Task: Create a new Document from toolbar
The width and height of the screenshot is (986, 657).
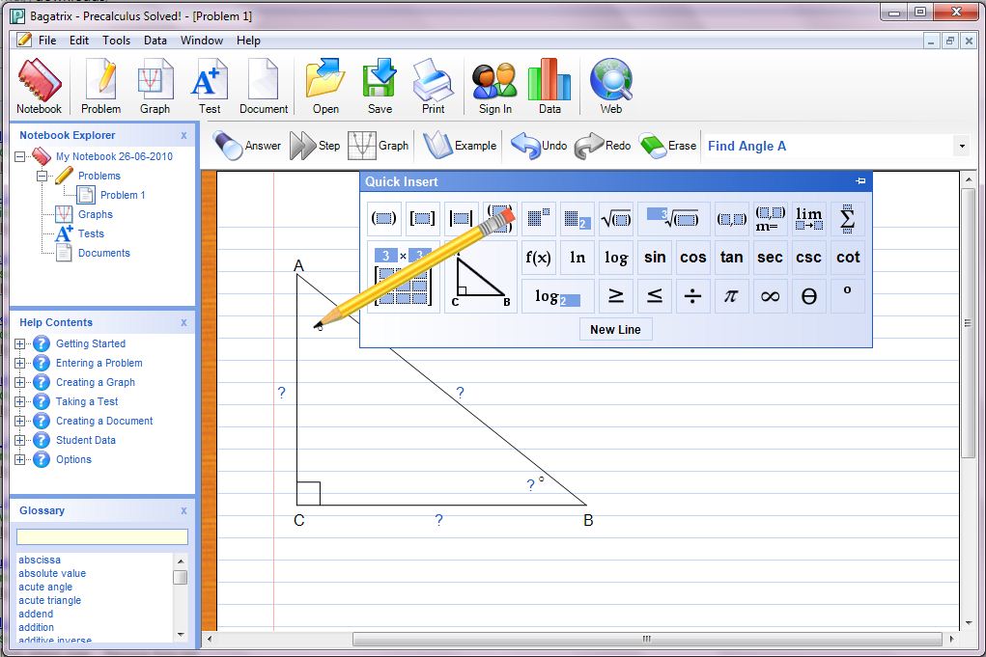Action: (x=264, y=86)
